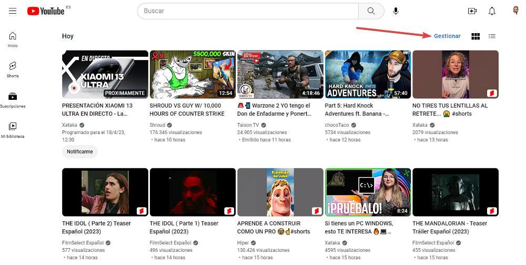
Task: Open Xataka channel under Windows PC video
Action: (x=332, y=242)
